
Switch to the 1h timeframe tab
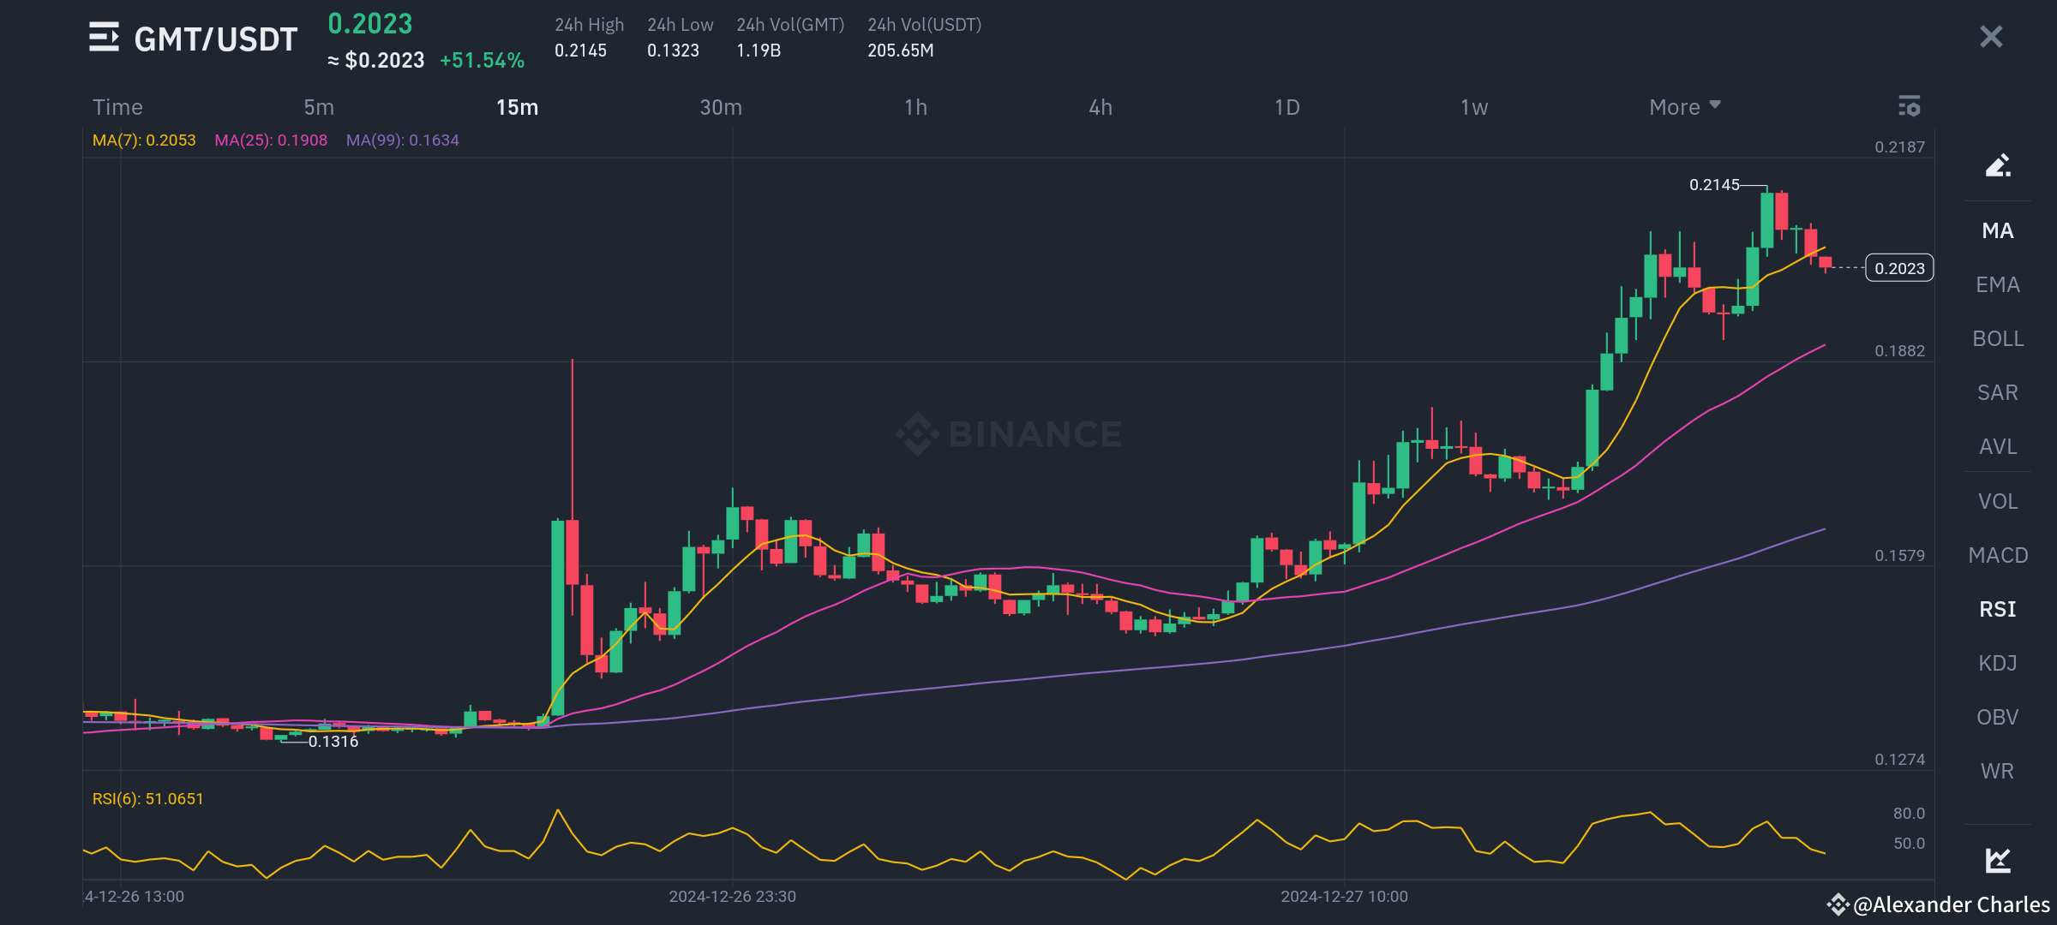[x=915, y=107]
